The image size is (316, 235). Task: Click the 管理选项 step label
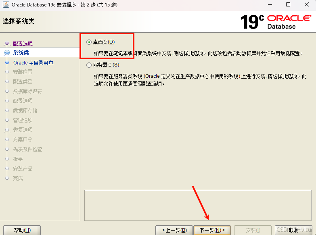(x=23, y=120)
